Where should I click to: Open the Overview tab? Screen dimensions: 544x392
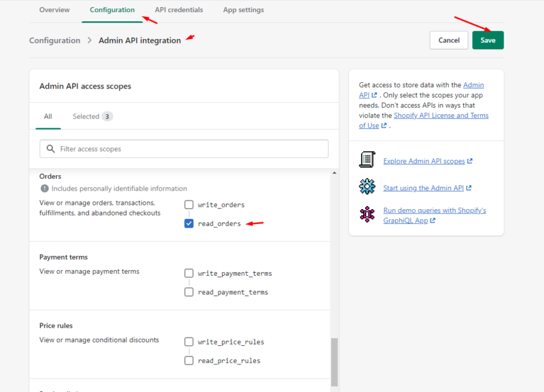(x=55, y=10)
